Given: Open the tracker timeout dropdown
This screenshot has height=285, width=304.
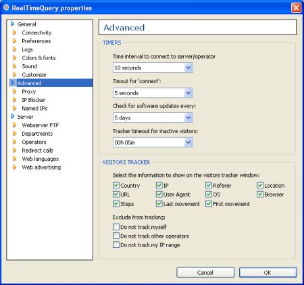Looking at the screenshot, I should [x=188, y=142].
